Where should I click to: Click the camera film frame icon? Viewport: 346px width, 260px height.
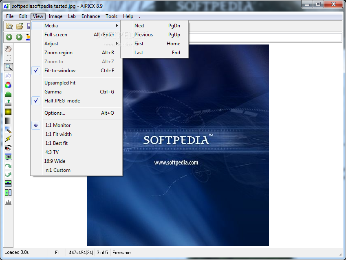[8, 157]
